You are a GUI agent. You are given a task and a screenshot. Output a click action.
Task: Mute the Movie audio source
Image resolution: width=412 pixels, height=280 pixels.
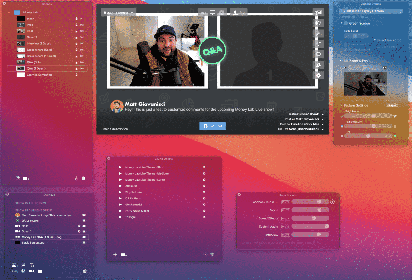point(286,210)
